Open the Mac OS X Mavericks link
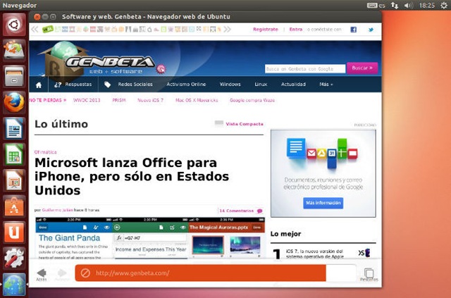 197,100
